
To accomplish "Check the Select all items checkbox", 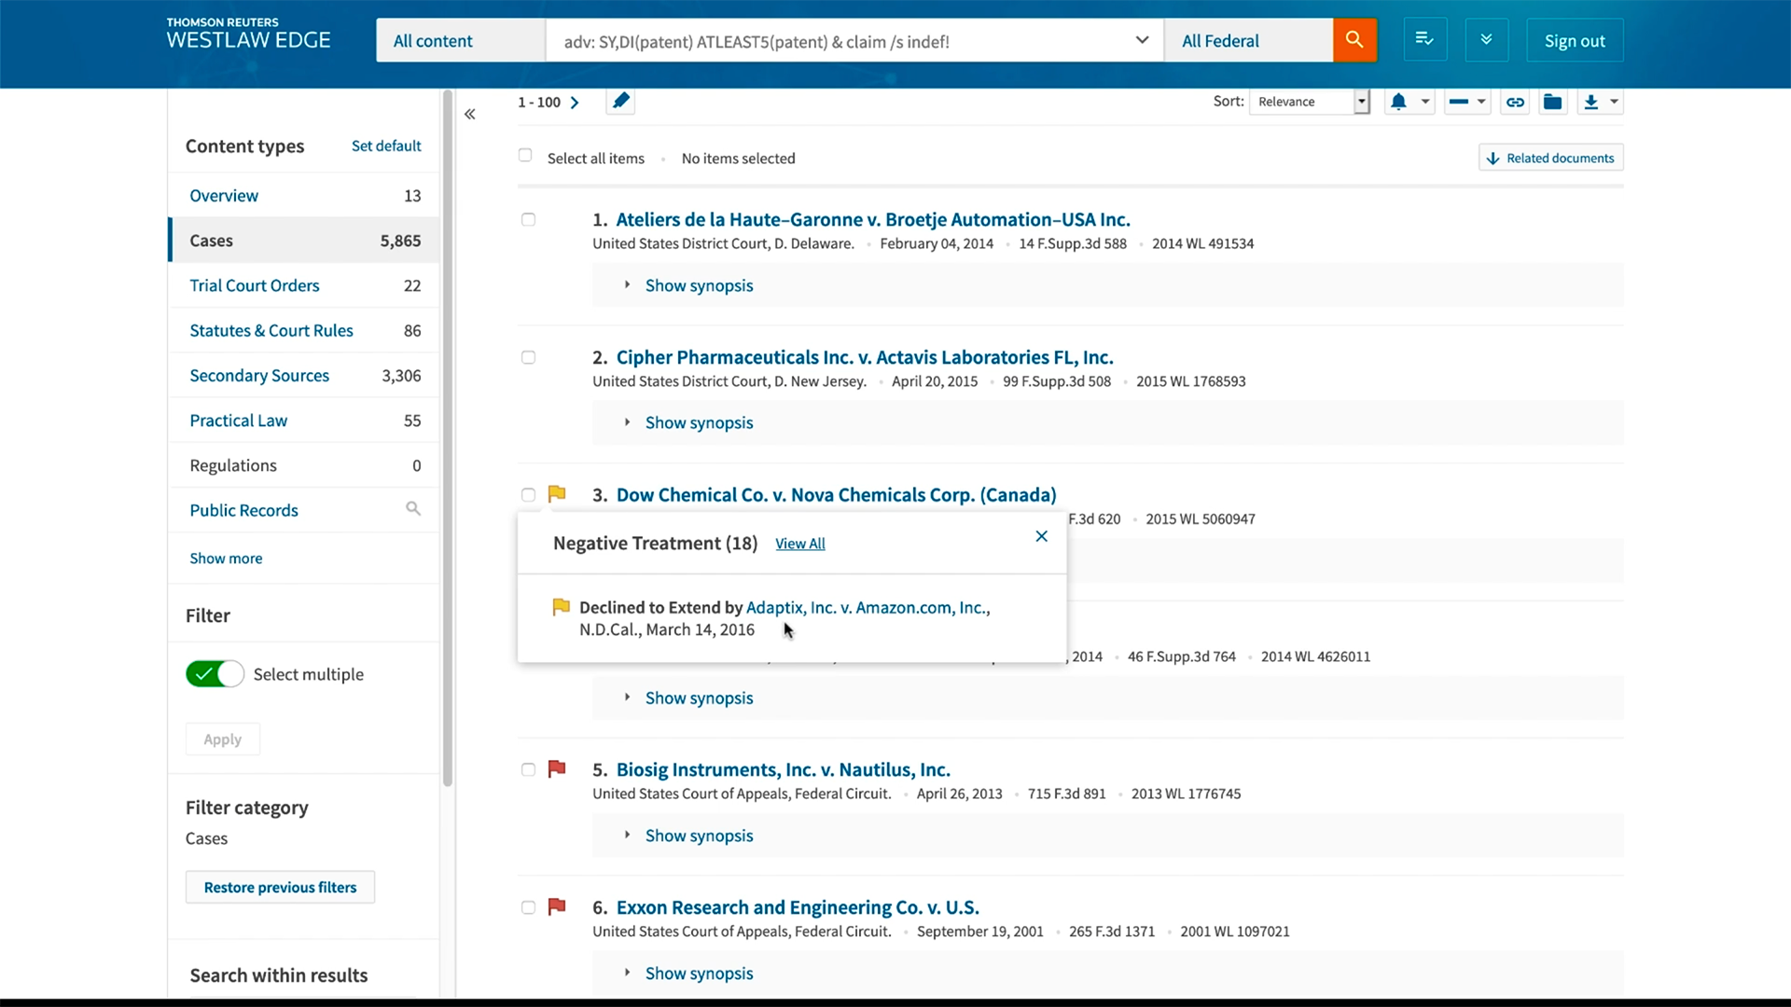I will pyautogui.click(x=525, y=156).
